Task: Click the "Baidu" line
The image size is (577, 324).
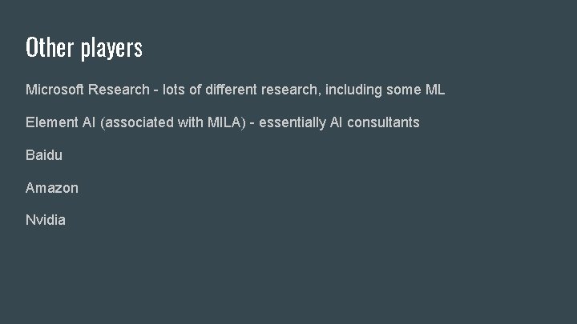Action: pos(44,155)
